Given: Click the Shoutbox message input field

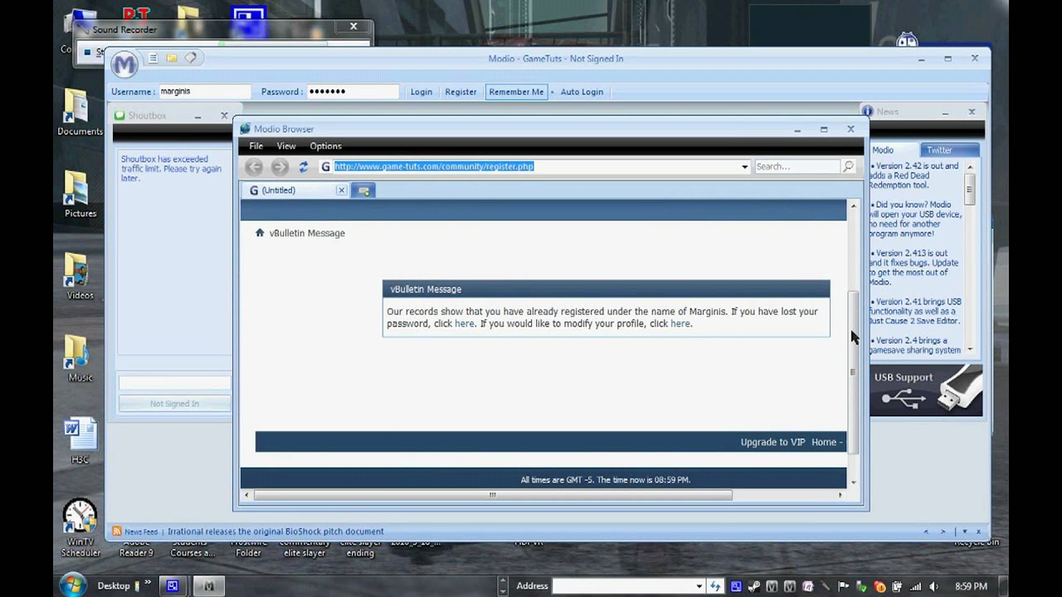Looking at the screenshot, I should (174, 383).
